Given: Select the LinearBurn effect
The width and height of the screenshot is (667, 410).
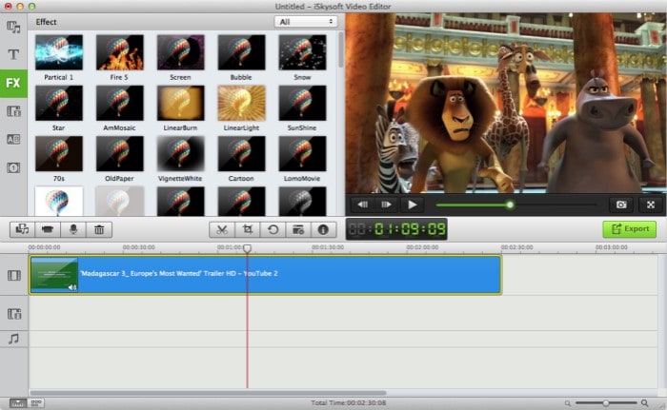Looking at the screenshot, I should tap(180, 104).
